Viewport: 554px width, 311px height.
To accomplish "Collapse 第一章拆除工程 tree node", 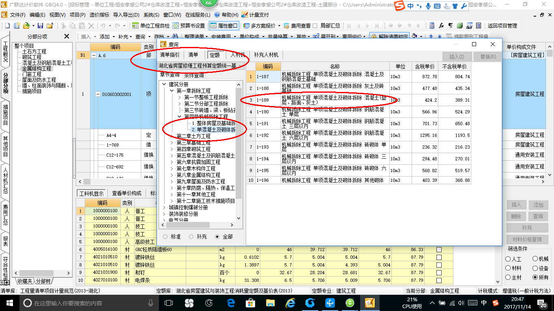I will pos(172,91).
